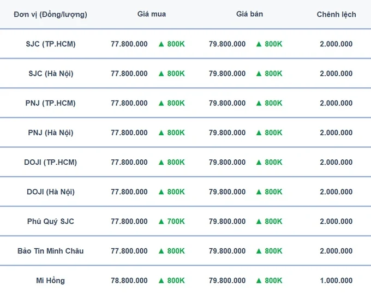Viewport: 371px width, 293px height.
Task: Select the 'DOJI (TP.HCM)' row label
Action: tap(50, 163)
